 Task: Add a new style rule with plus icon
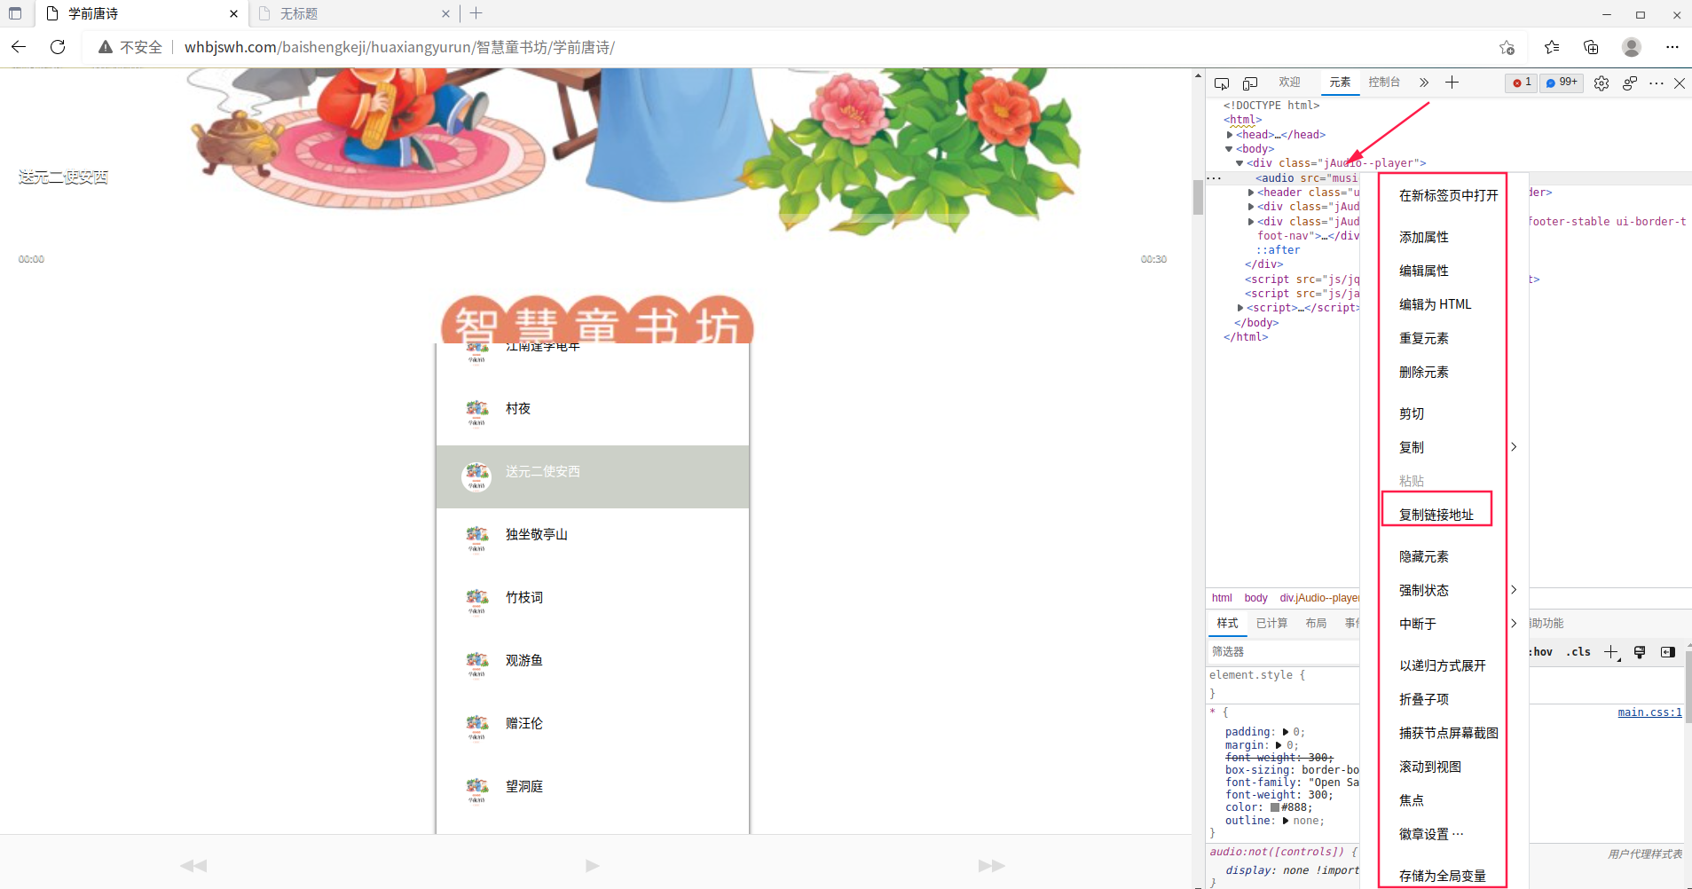[x=1610, y=652]
